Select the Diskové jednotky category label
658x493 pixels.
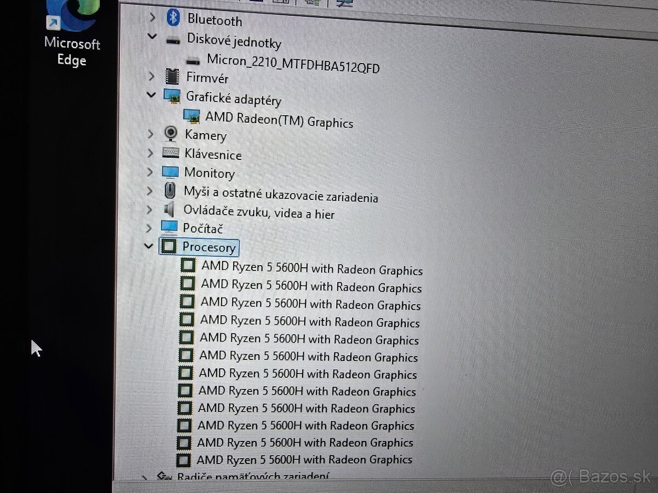click(235, 43)
